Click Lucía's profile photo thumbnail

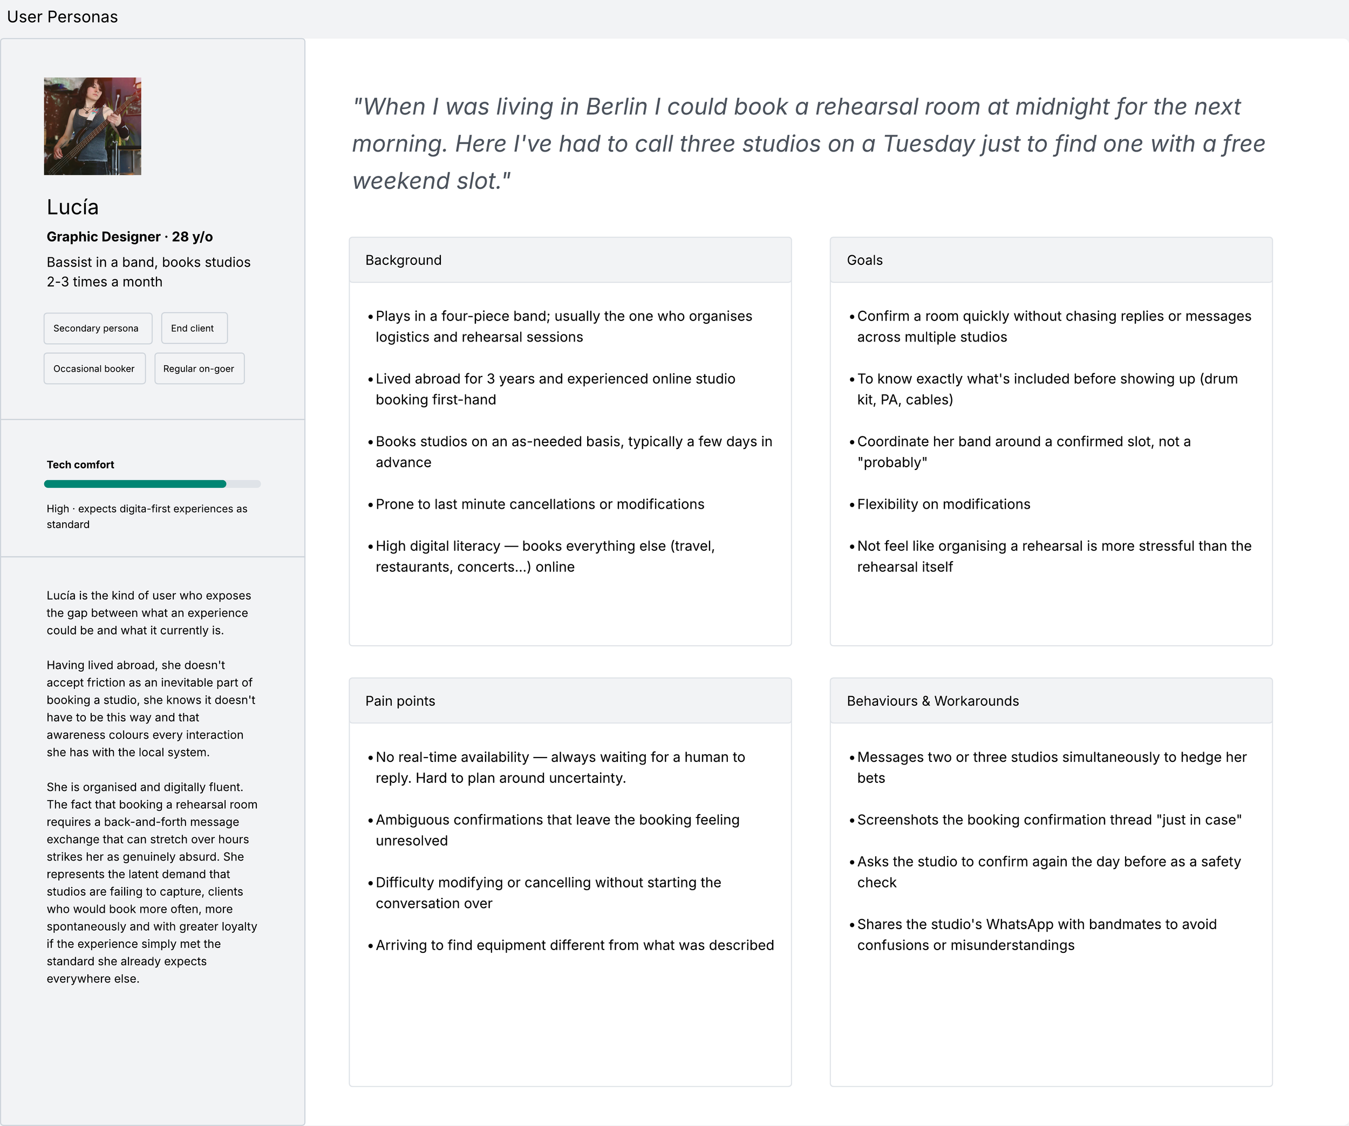pyautogui.click(x=92, y=126)
